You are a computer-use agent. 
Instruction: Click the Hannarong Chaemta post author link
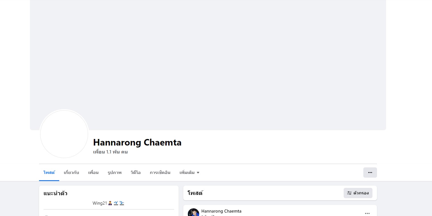click(221, 211)
